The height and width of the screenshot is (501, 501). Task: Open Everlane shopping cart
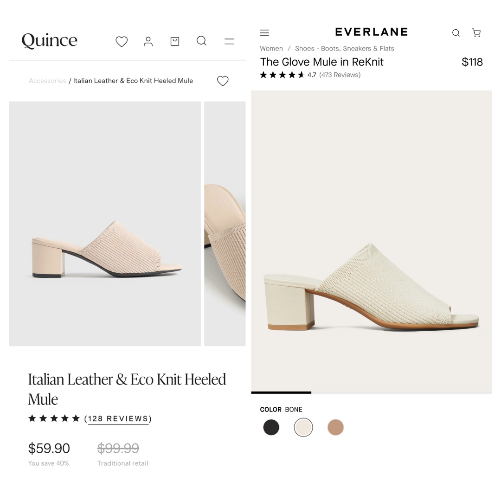coord(476,32)
